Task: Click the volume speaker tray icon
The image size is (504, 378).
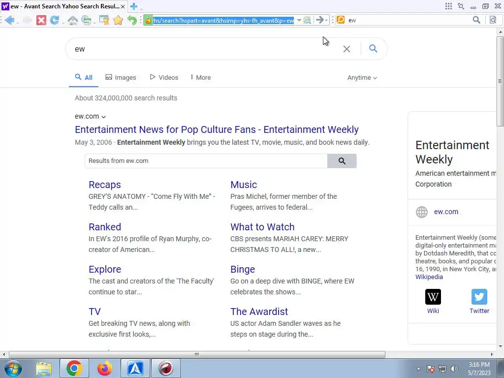Action: [454, 369]
